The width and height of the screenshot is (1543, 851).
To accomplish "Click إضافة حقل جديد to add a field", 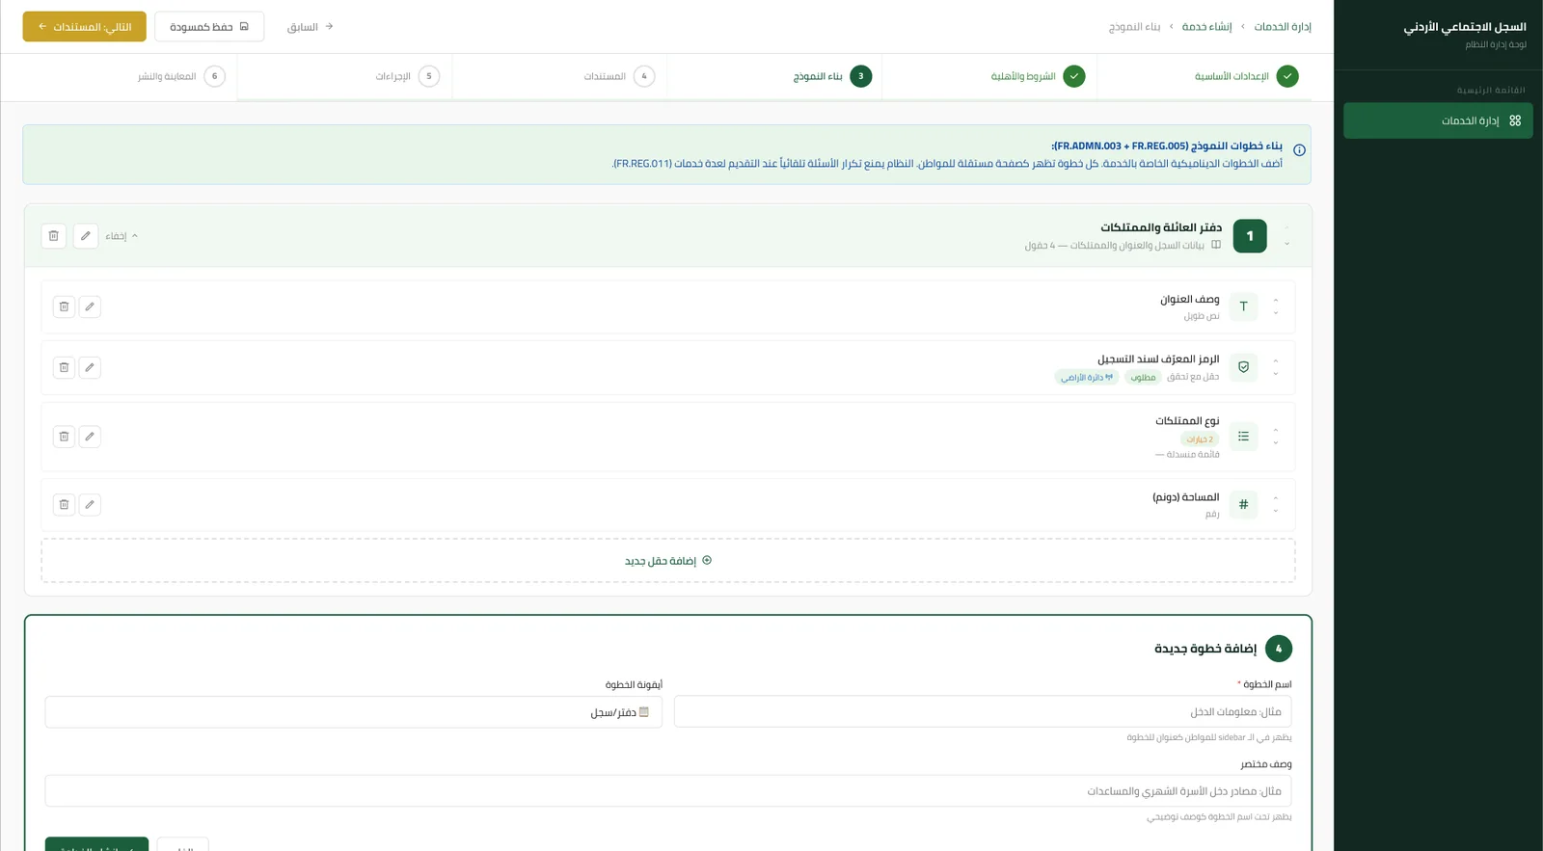I will (668, 561).
